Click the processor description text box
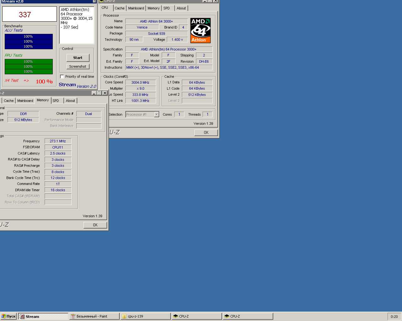This screenshot has width=402, height=321. tap(77, 25)
